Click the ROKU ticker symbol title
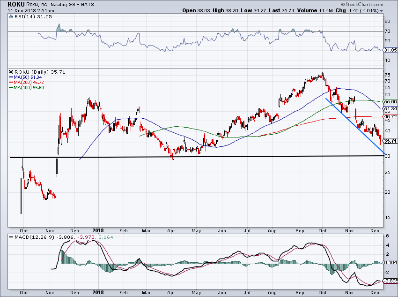 pos(16,4)
